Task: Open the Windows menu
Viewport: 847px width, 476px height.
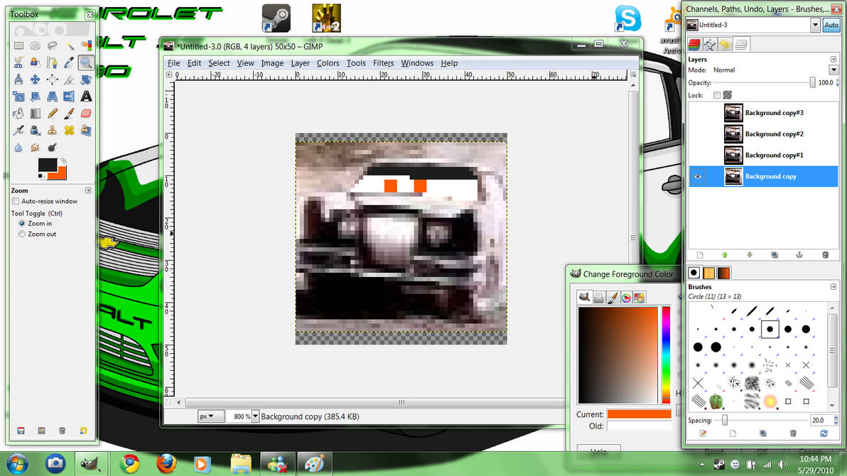Action: 417,63
